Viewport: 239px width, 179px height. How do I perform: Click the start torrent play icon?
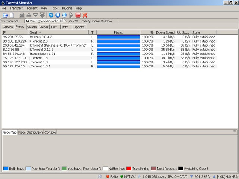[71, 15]
